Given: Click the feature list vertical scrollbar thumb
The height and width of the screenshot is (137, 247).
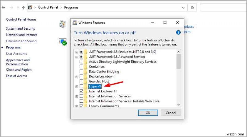Looking at the screenshot, I should click(x=178, y=60).
